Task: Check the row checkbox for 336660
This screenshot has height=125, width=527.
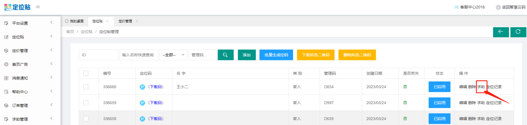Action: [86, 87]
